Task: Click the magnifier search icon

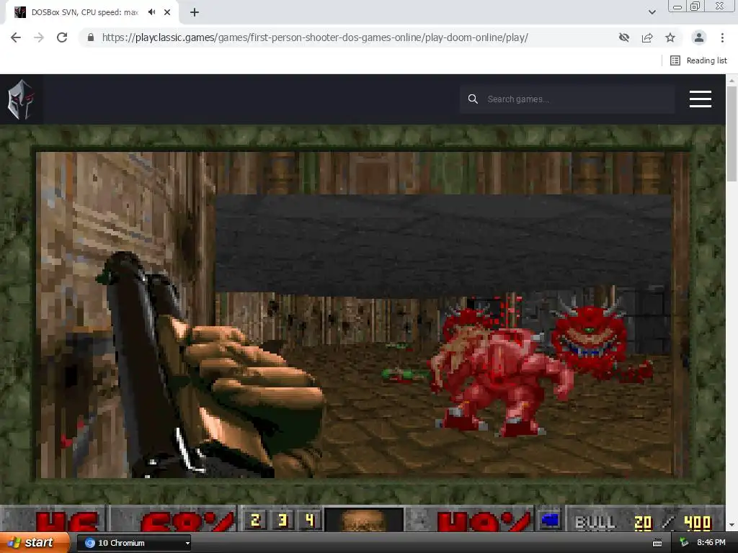Action: [473, 99]
